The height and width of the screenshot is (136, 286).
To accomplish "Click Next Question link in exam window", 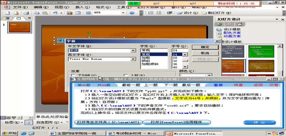I will click(171, 85).
